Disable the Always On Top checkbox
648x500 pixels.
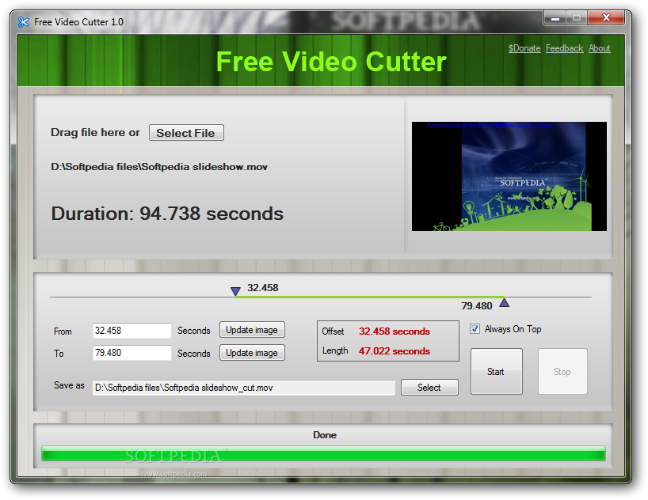tap(475, 329)
